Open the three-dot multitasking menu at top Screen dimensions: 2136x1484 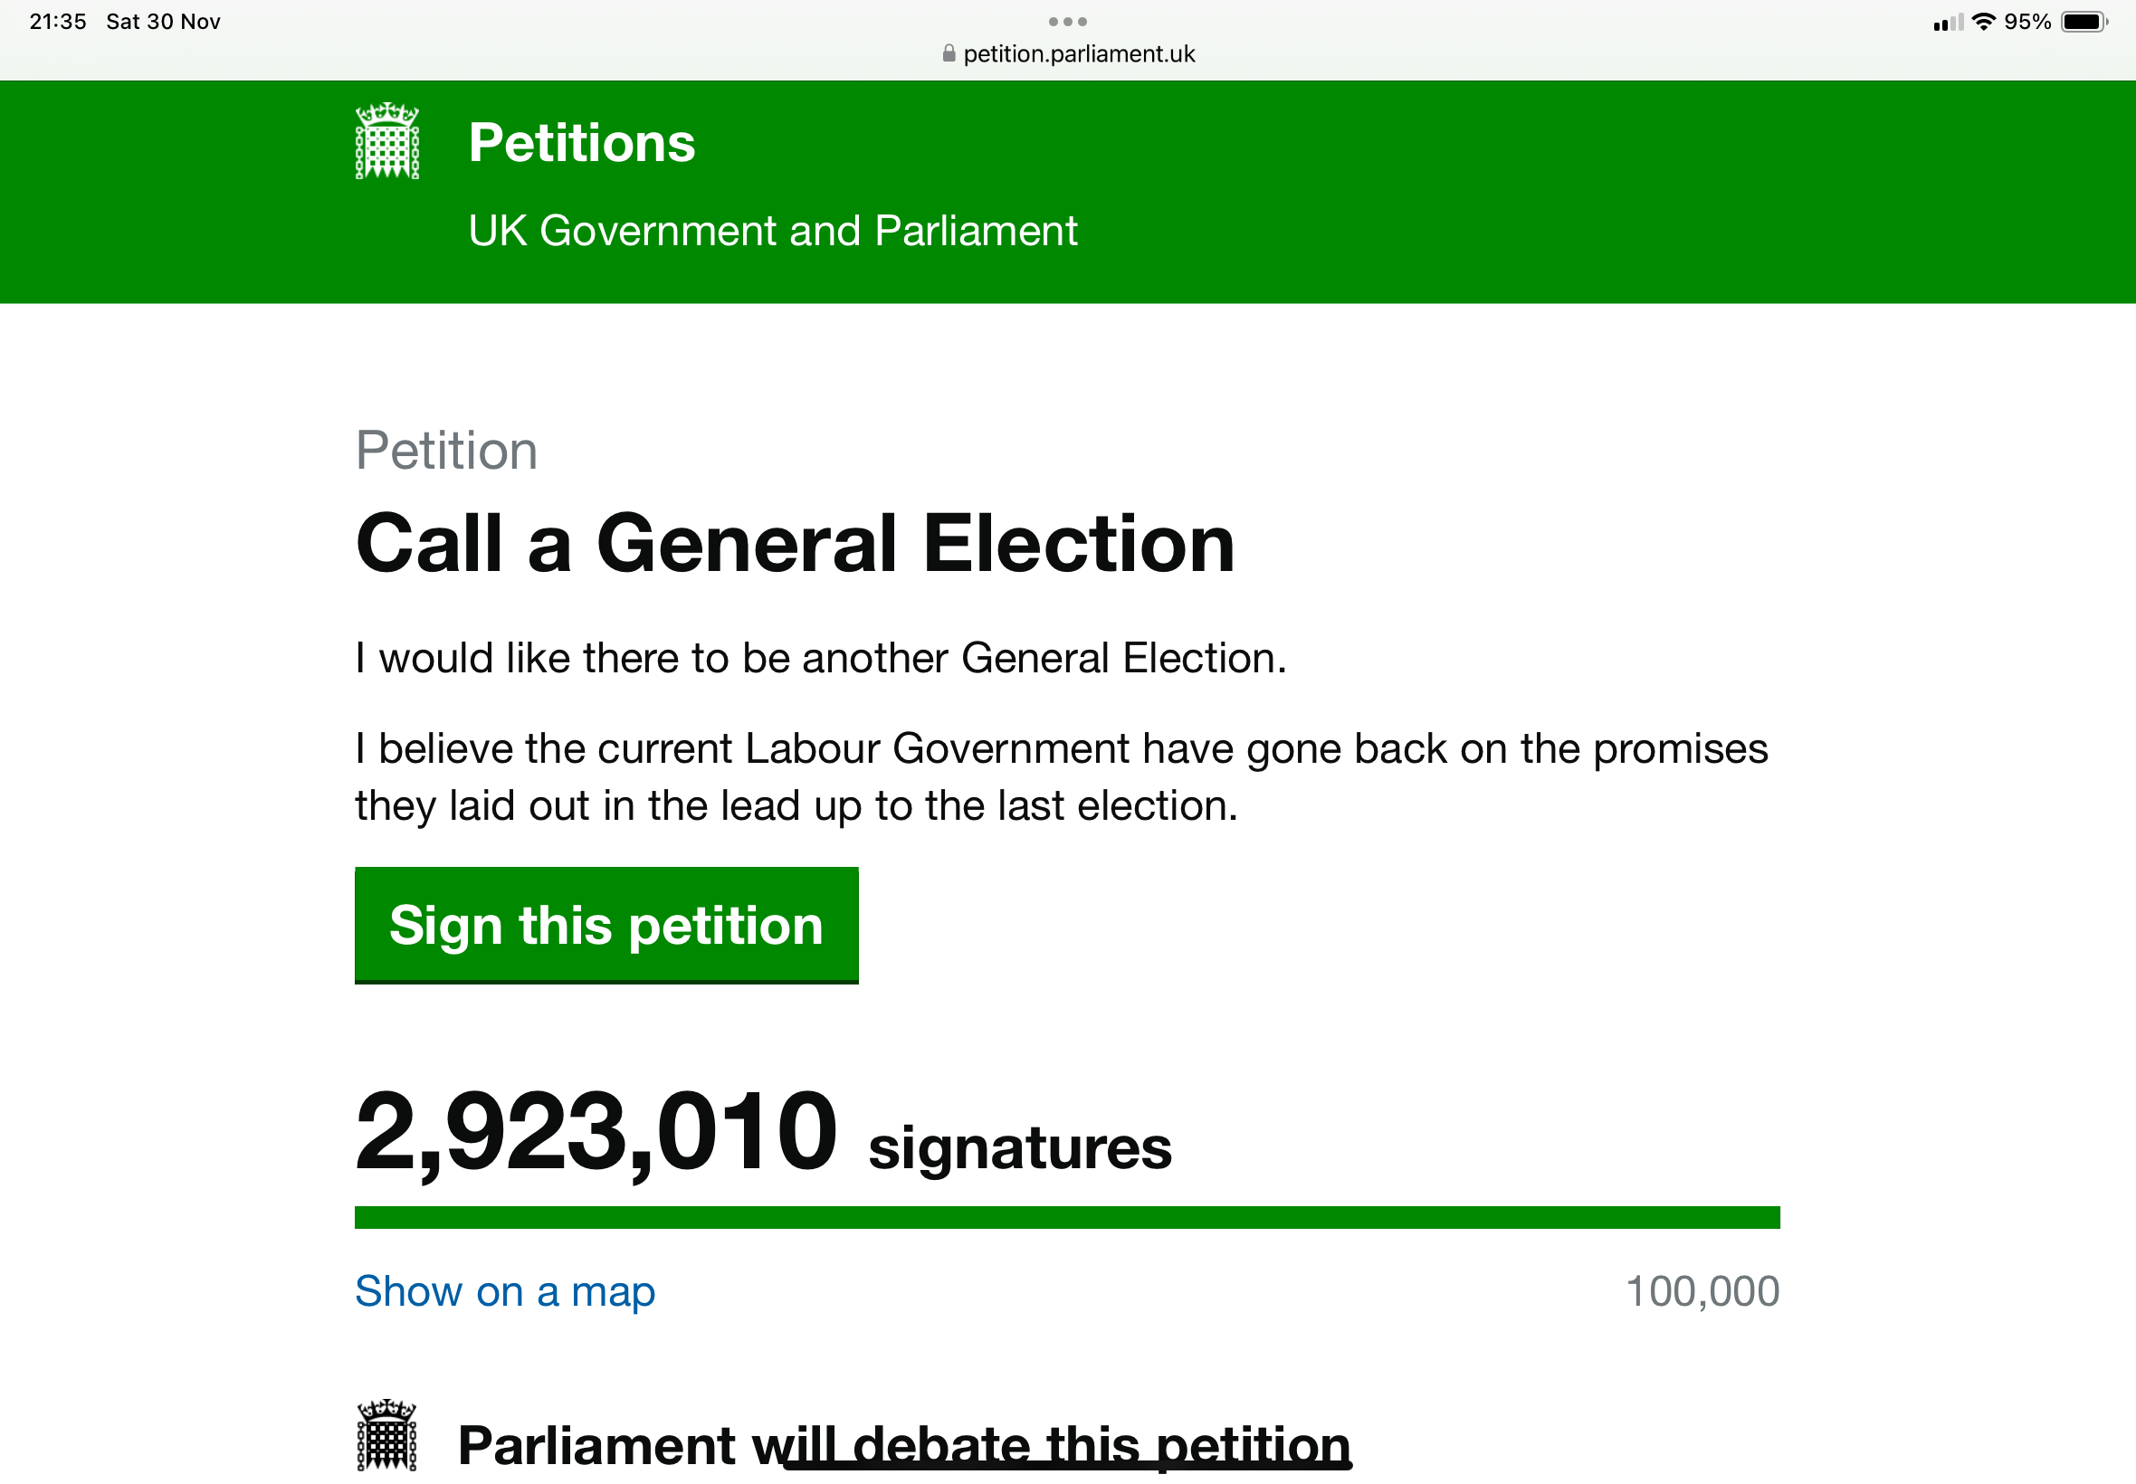(1067, 22)
